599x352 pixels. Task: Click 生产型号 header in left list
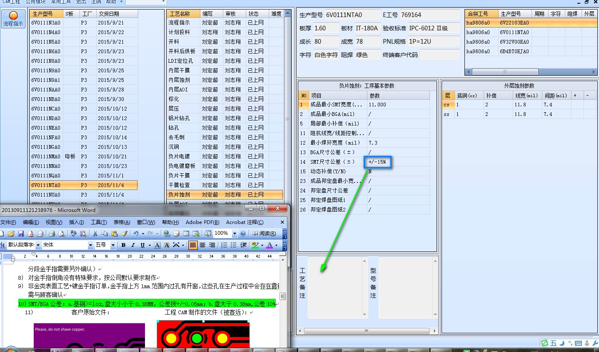coord(47,14)
